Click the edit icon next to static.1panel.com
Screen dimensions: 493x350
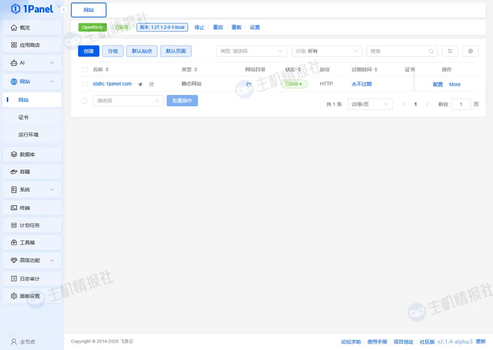[x=151, y=84]
